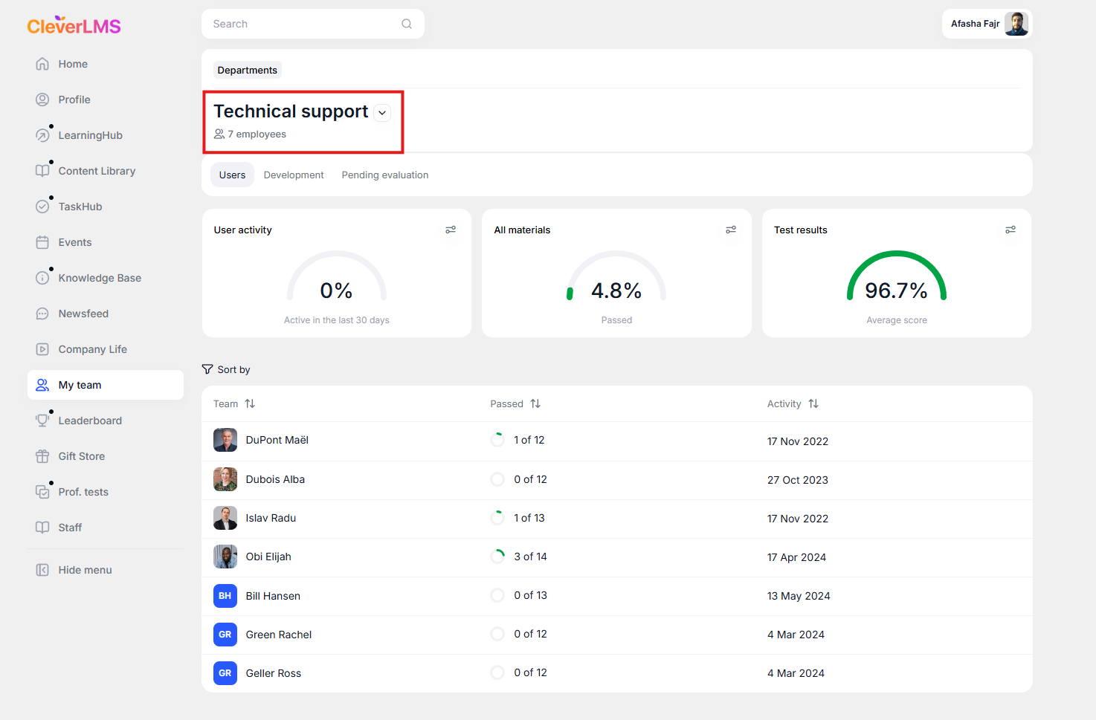Open Gift Store from sidebar

point(81,456)
